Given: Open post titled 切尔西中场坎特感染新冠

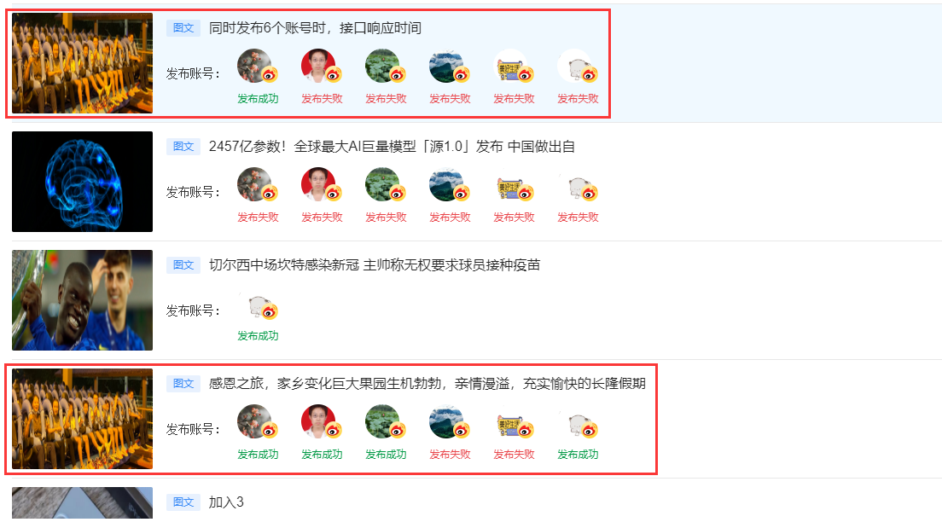Looking at the screenshot, I should 375,265.
